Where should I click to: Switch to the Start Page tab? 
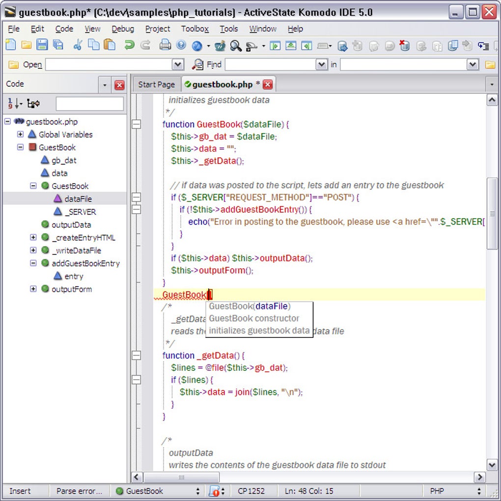pyautogui.click(x=156, y=84)
